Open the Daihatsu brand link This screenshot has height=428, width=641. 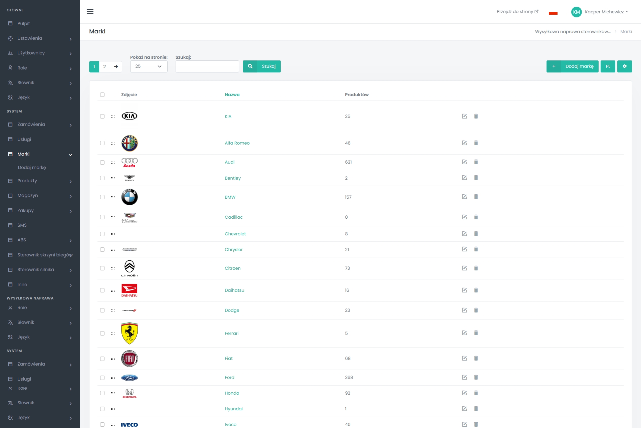[234, 290]
